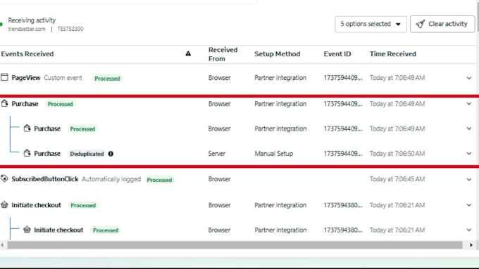Viewport: 479px width, 269px height.
Task: Expand the PageView event row chevron
Action: (x=469, y=78)
